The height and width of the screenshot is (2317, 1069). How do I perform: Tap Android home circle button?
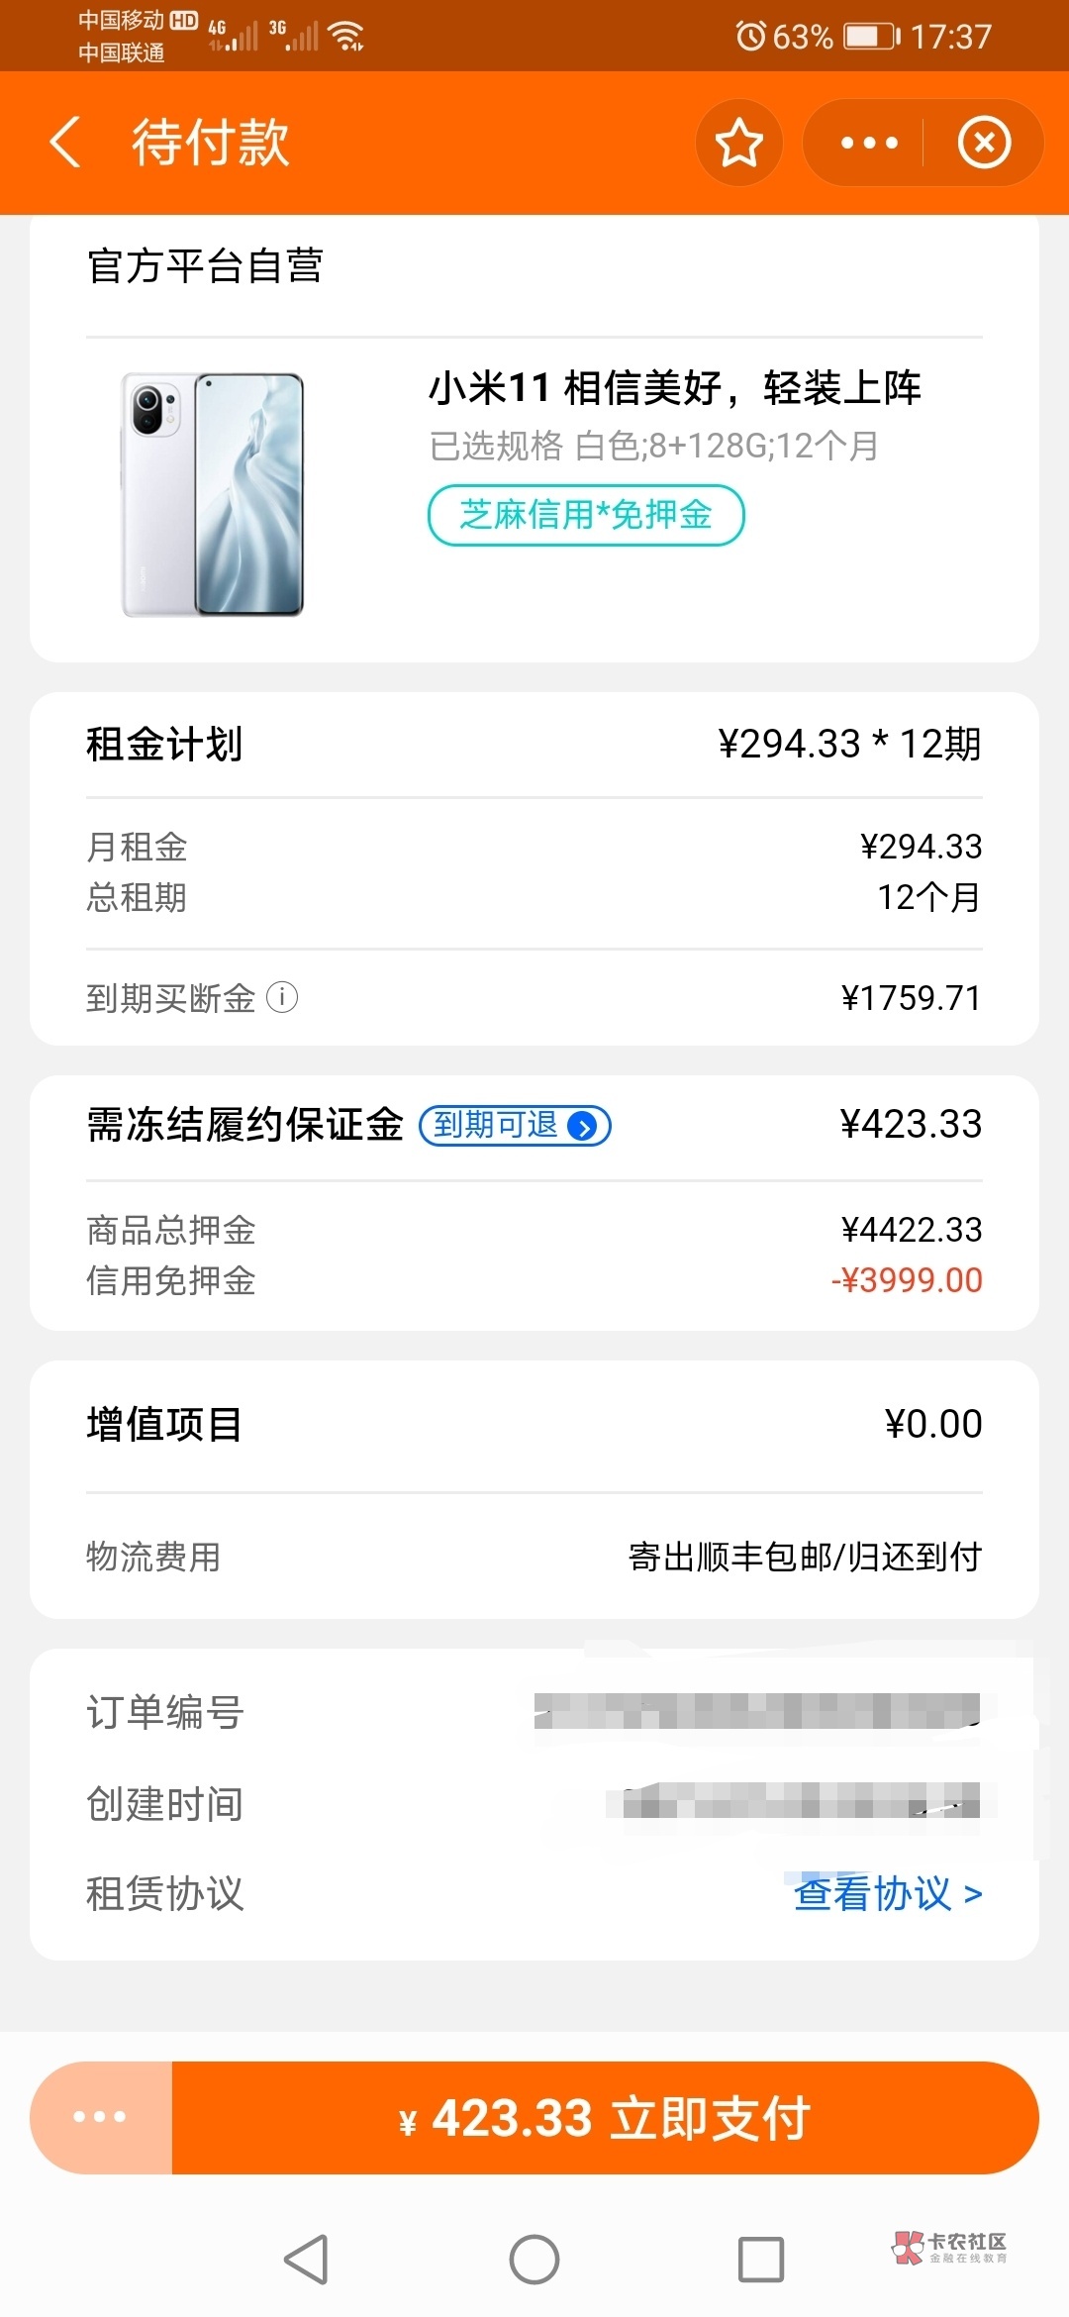coord(534,2260)
